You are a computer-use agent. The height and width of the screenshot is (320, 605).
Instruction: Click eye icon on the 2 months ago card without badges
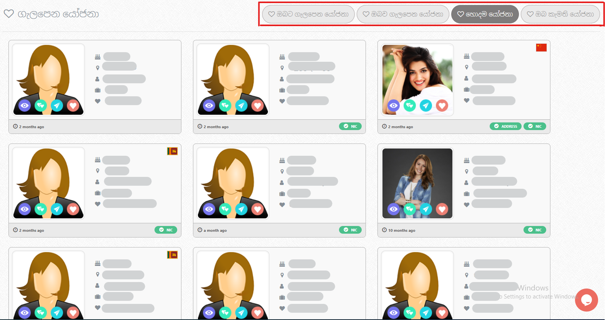(25, 106)
